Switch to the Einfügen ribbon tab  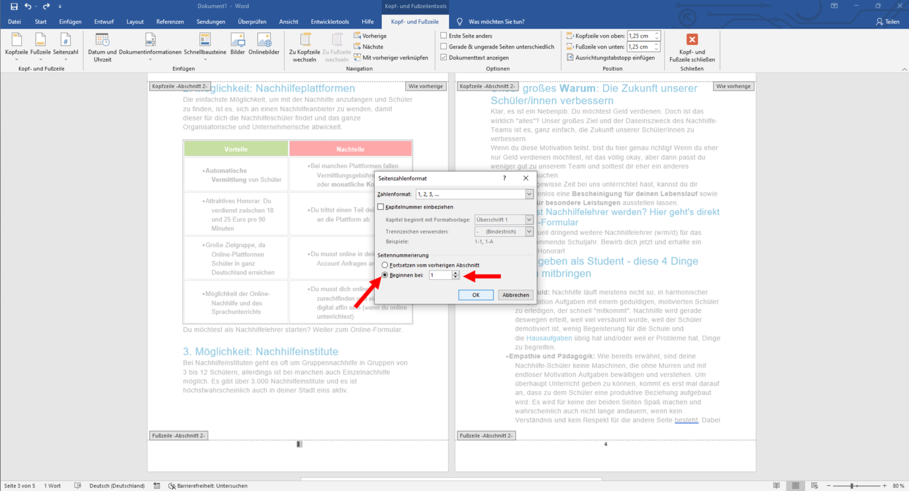point(70,22)
